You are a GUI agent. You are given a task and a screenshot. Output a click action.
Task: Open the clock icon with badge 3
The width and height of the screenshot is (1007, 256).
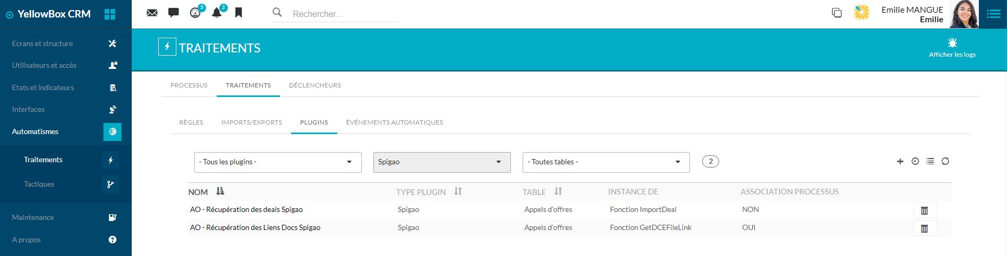coord(195,13)
